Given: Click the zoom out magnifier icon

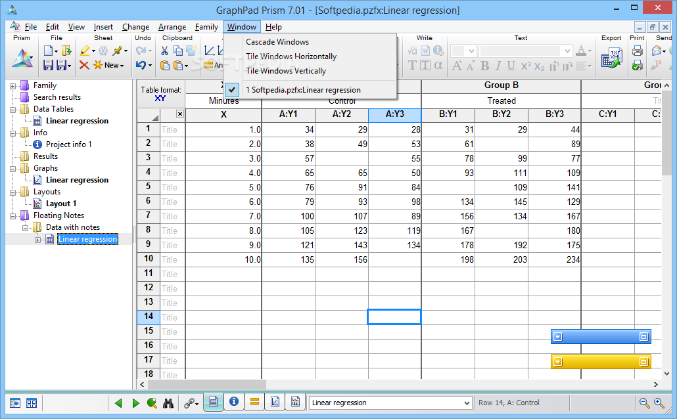Looking at the screenshot, I should [x=644, y=403].
